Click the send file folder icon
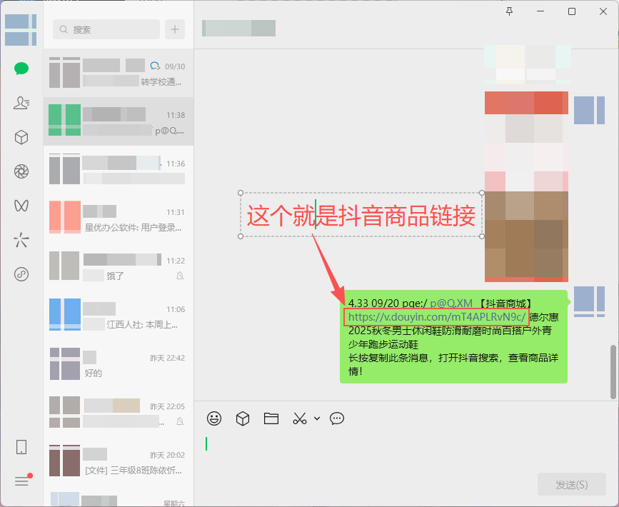The height and width of the screenshot is (507, 619). [271, 418]
